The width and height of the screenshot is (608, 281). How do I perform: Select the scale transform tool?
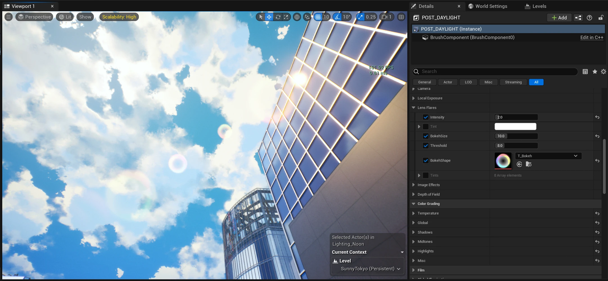coord(286,17)
